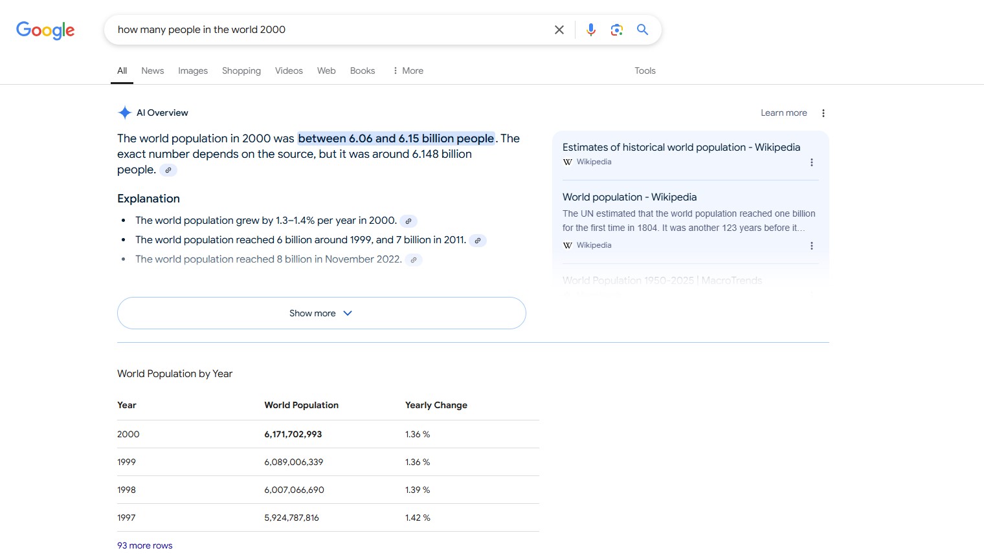The image size is (984, 555).
Task: Open source link after 'November 2022.'
Action: coord(414,260)
